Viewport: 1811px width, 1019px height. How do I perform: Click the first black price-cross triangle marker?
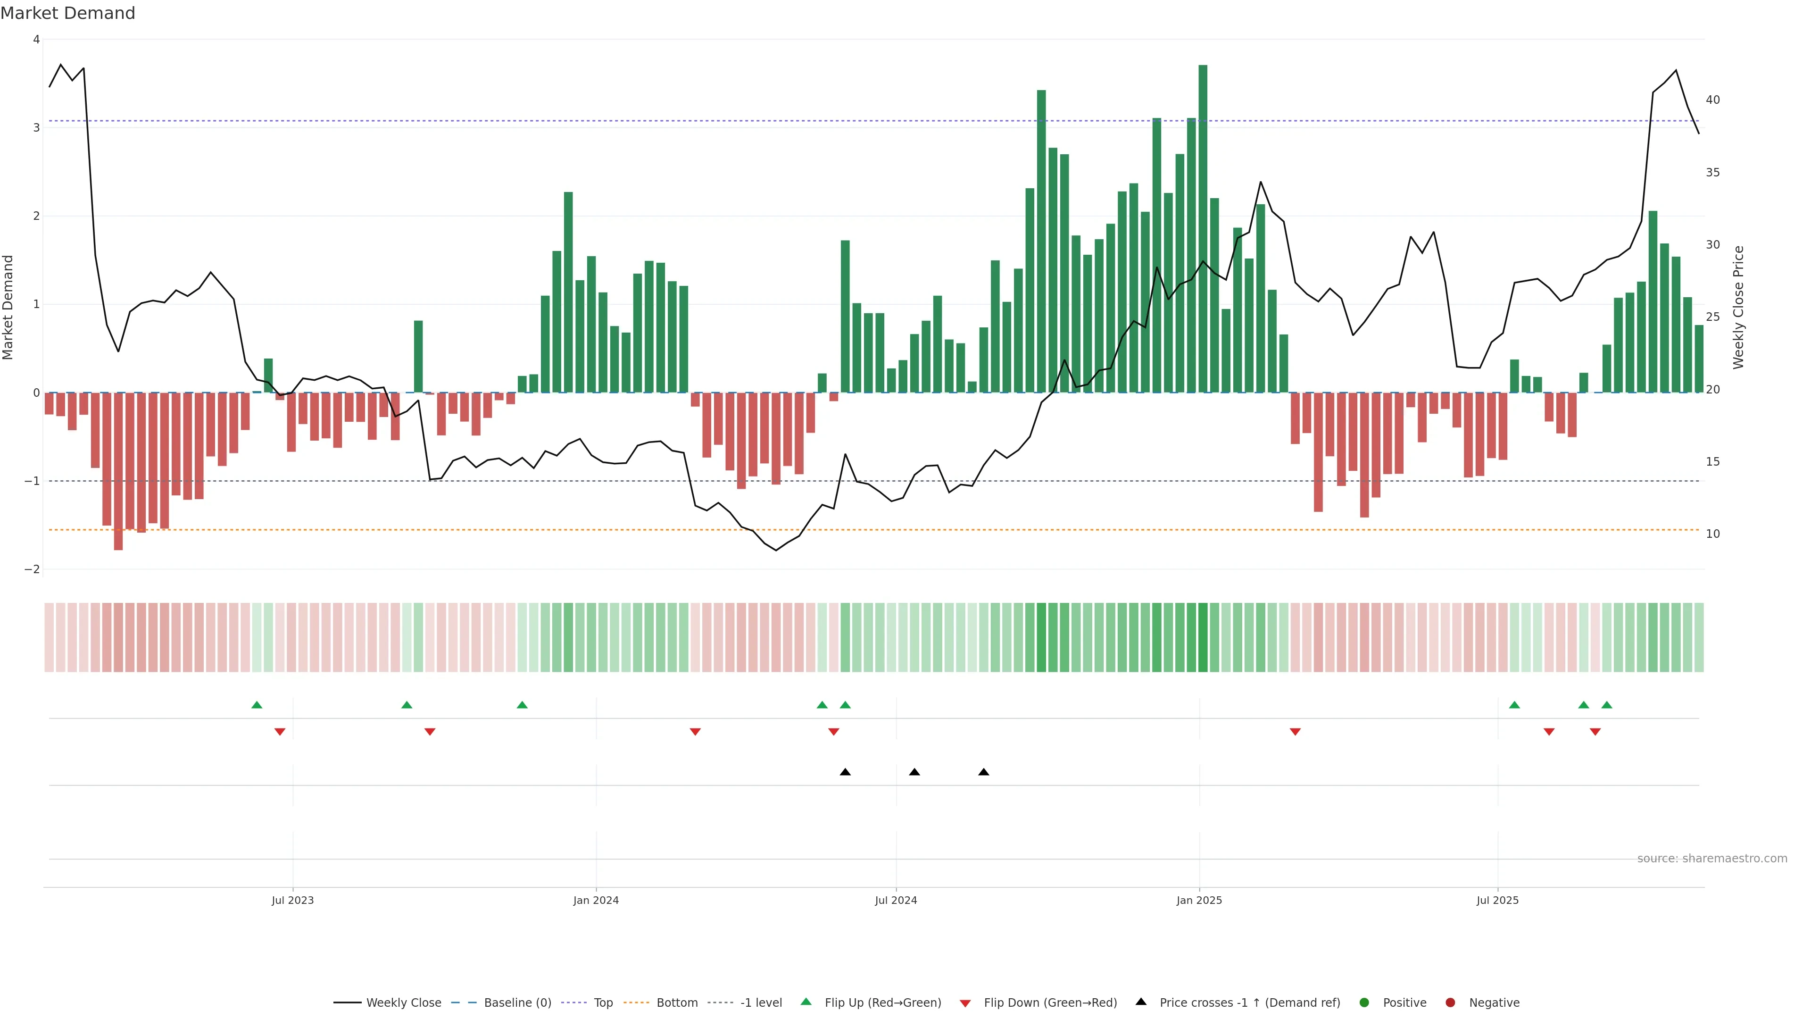point(845,772)
